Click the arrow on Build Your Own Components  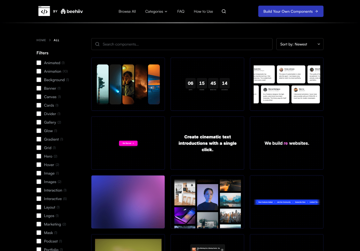click(x=316, y=11)
